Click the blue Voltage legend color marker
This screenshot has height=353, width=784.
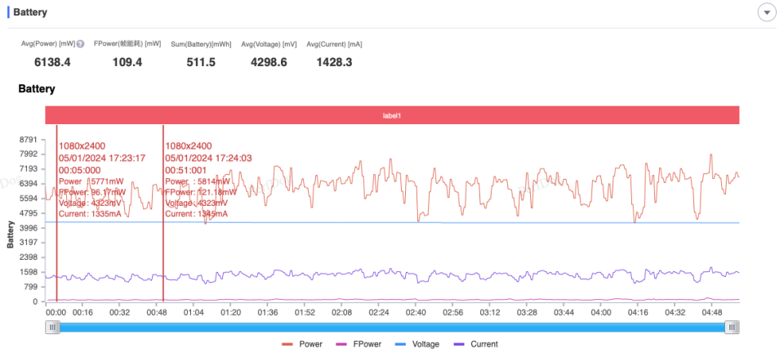coord(400,345)
